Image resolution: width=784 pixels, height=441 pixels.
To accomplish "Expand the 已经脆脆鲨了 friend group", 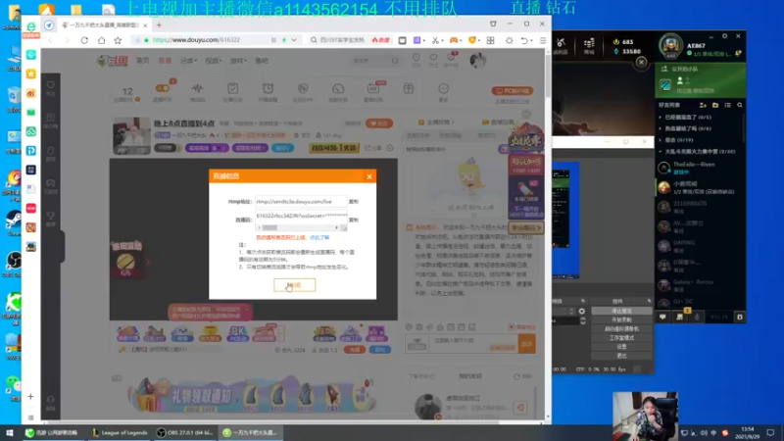I will click(688, 117).
